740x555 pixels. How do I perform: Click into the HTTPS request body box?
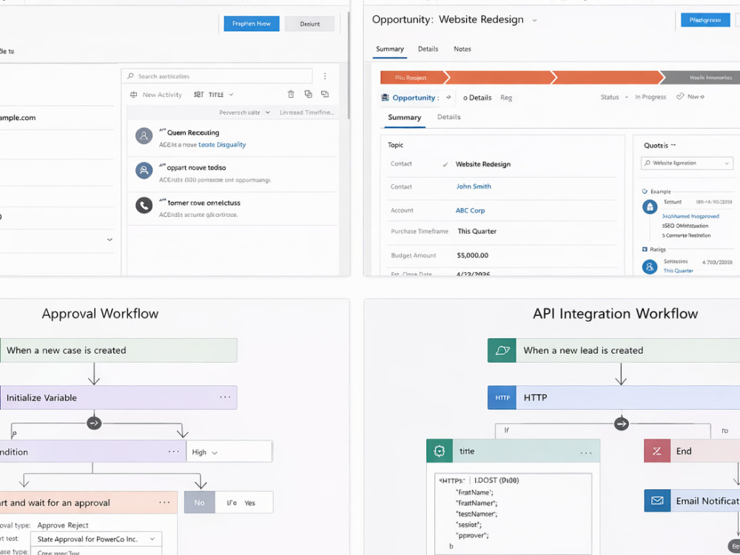pyautogui.click(x=513, y=514)
